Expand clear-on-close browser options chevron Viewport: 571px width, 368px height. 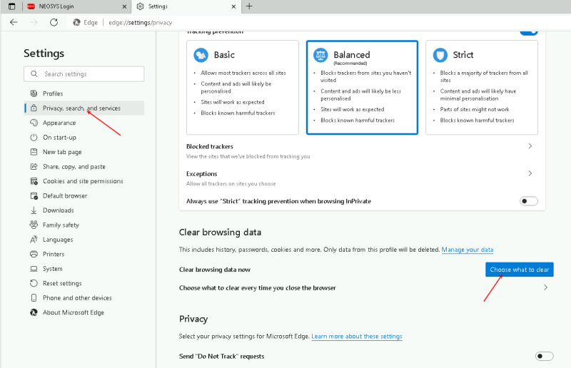coord(545,287)
